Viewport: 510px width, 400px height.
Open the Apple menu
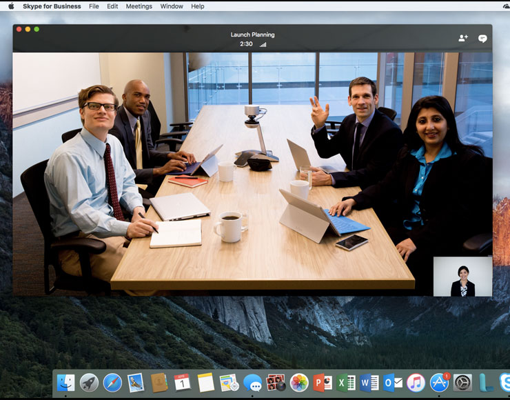pos(11,6)
